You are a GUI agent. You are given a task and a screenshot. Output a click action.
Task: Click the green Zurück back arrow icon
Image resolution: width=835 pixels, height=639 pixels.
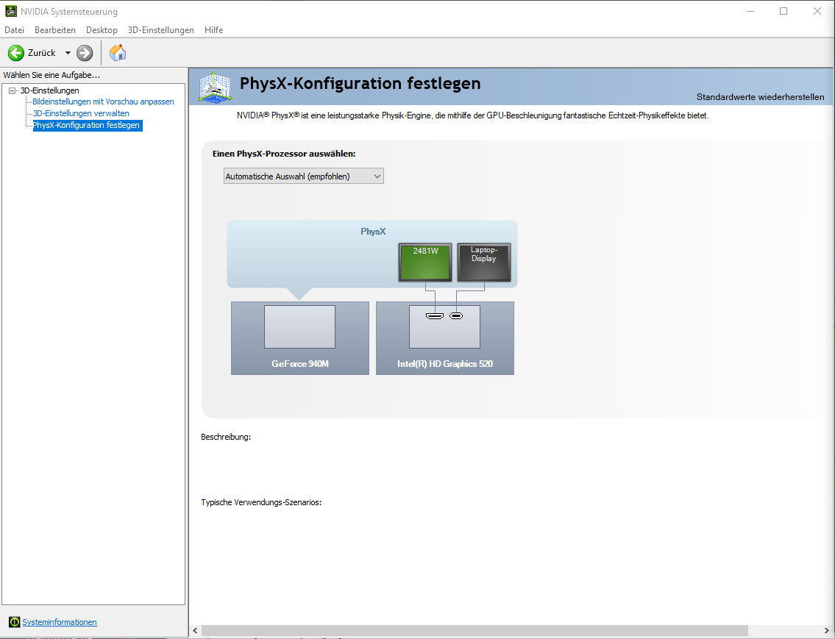tap(16, 53)
